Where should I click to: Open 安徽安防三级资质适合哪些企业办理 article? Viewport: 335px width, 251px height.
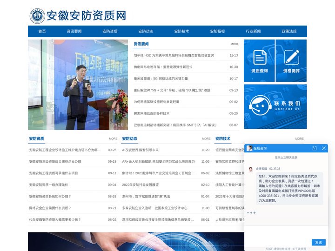[55, 162]
